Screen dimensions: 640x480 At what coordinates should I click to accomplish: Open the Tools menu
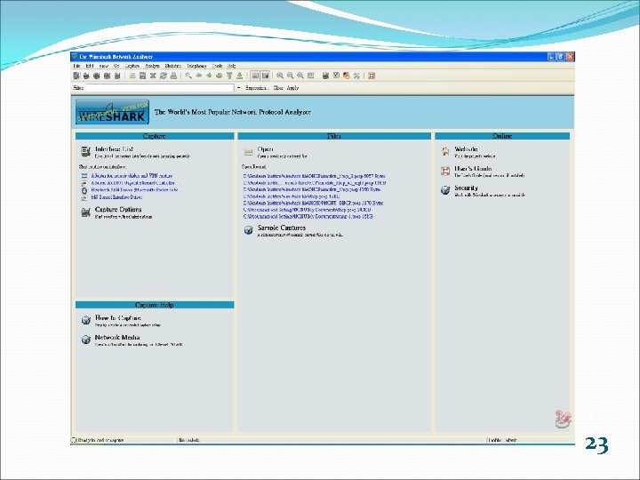(x=217, y=66)
